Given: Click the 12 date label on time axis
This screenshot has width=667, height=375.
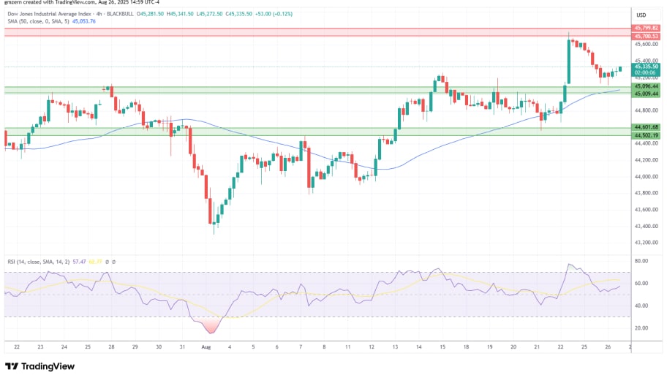Looking at the screenshot, I should 372,347.
